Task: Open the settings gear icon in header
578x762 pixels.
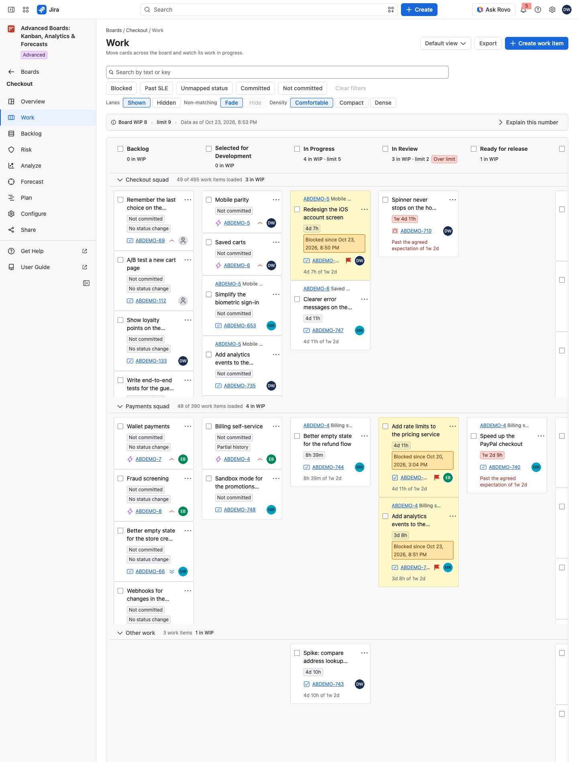Action: tap(552, 10)
